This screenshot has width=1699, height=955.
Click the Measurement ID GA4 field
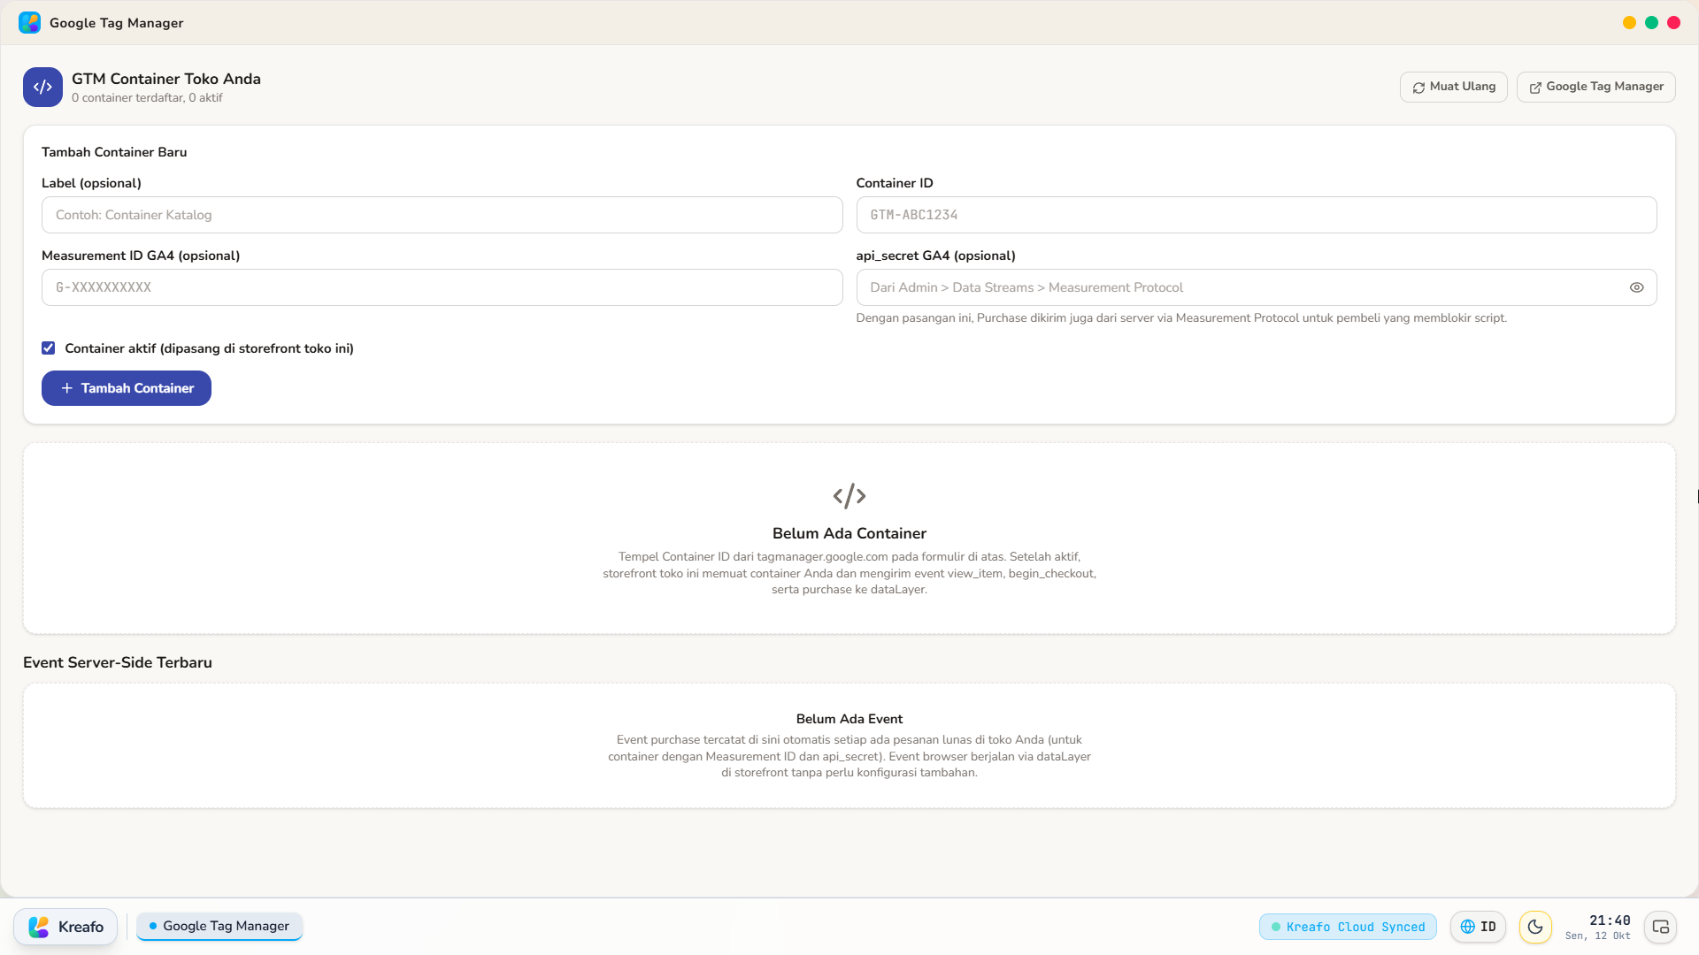coord(442,287)
